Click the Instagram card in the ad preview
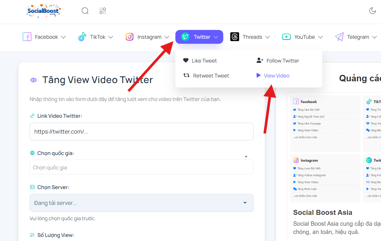Screen dimensions: 381x241 325,178
